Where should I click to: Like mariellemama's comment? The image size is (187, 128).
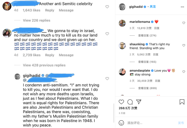pos(184,23)
